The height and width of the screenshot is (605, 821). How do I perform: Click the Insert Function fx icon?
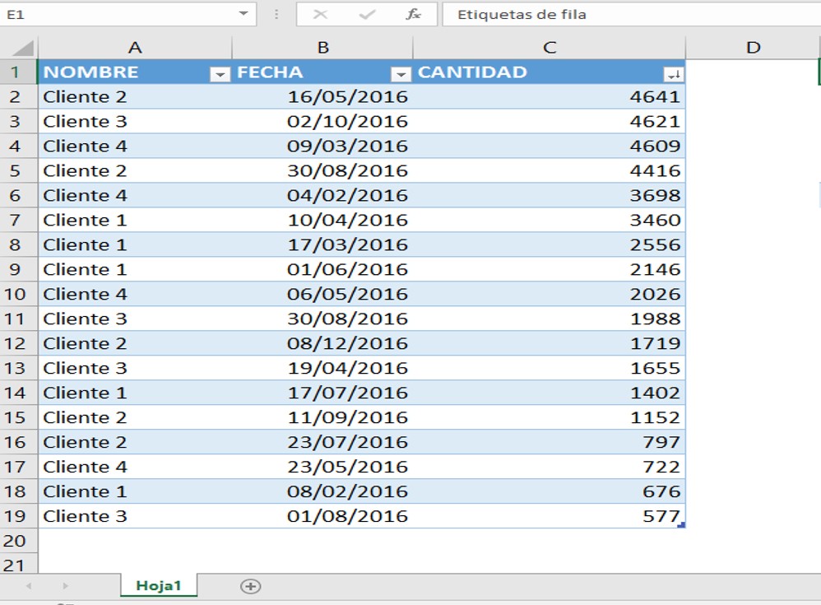(x=414, y=14)
